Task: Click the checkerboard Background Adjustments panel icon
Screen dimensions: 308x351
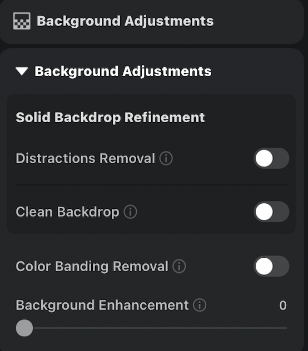Action: pos(22,21)
